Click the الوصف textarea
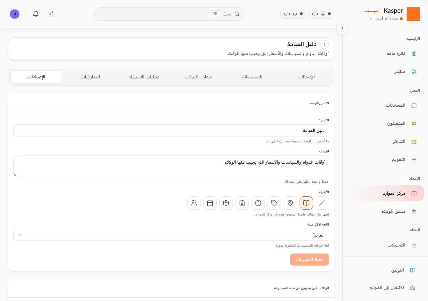This screenshot has height=301, width=428. 171,166
